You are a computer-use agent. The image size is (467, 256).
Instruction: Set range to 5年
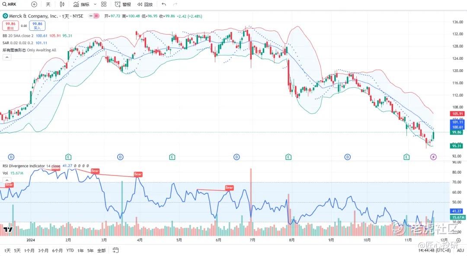90,251
